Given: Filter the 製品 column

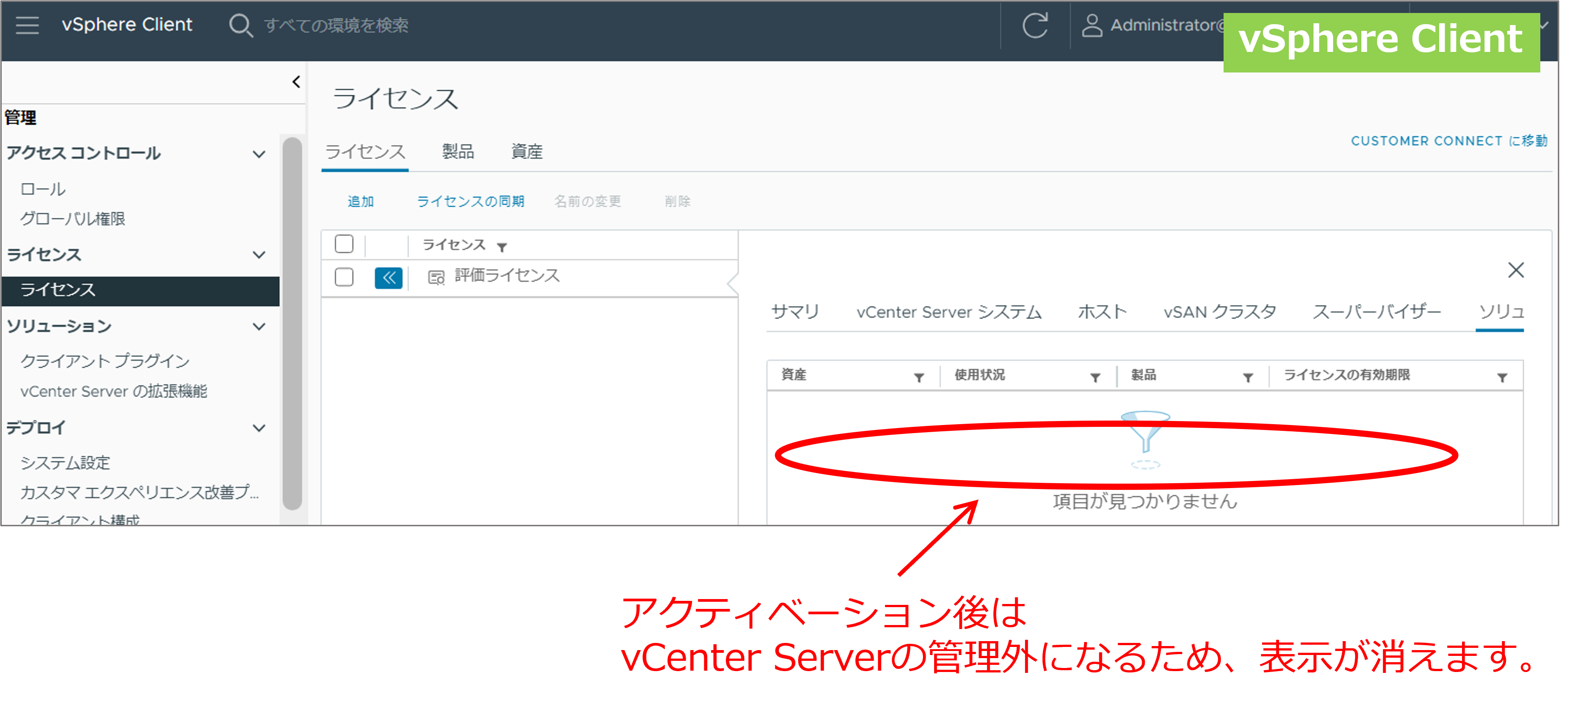Looking at the screenshot, I should pos(1248,377).
